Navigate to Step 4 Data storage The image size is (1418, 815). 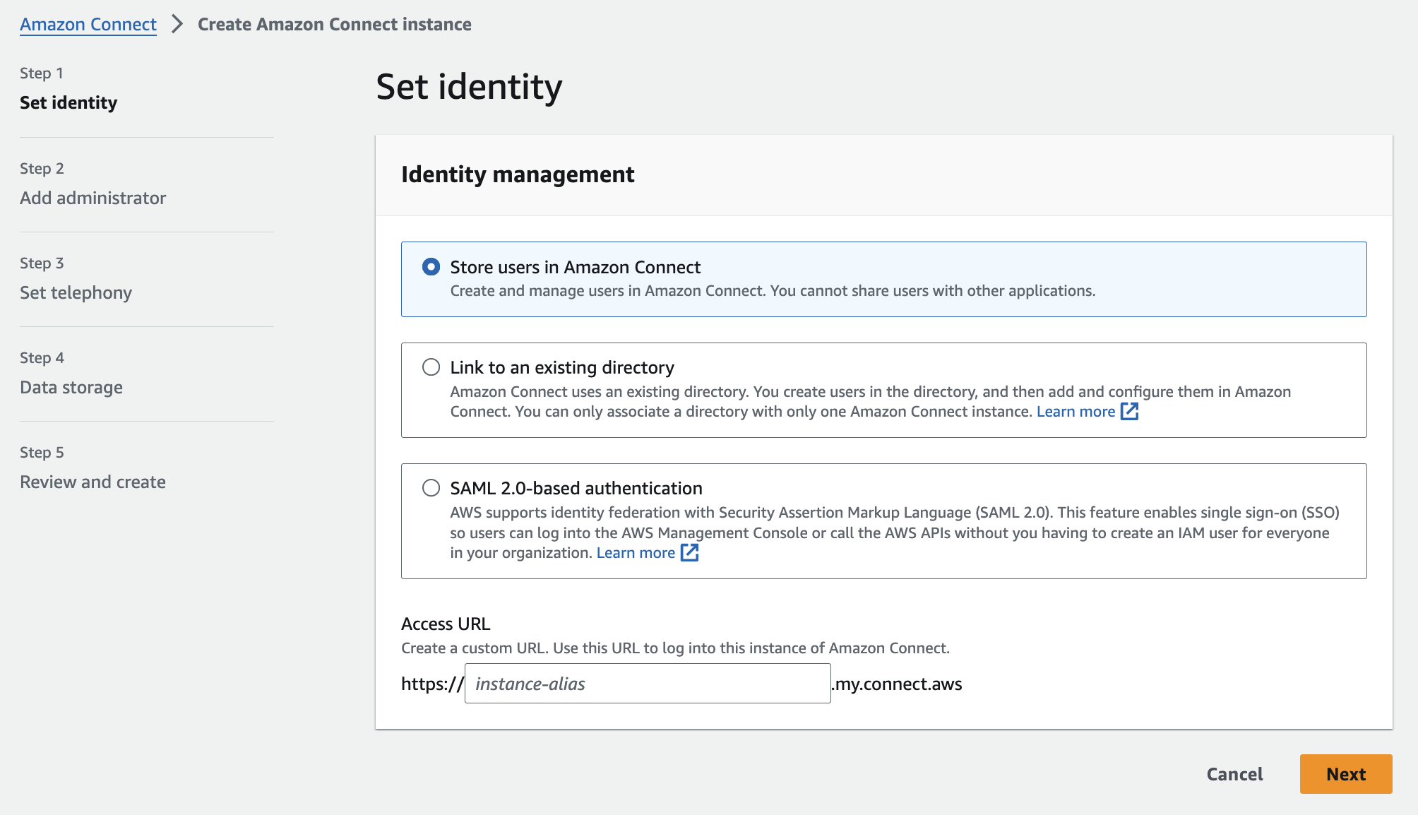pyautogui.click(x=71, y=387)
